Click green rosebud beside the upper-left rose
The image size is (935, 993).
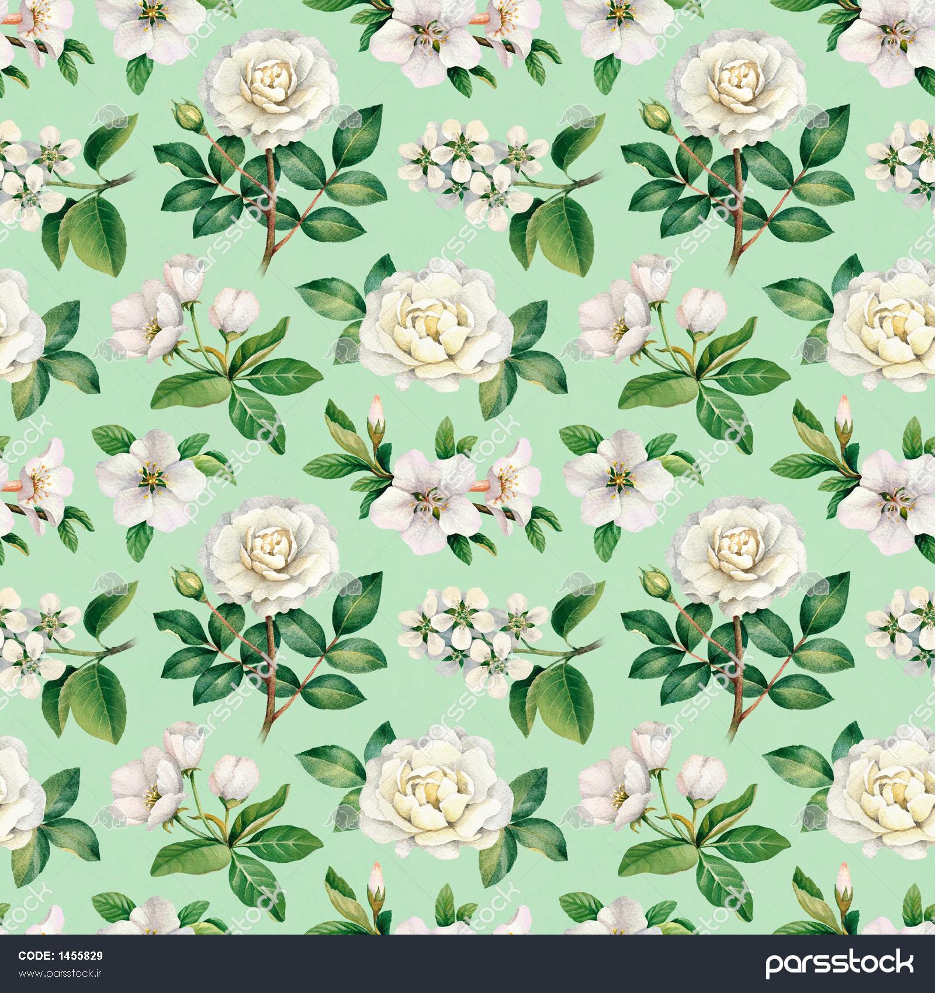click(x=188, y=116)
